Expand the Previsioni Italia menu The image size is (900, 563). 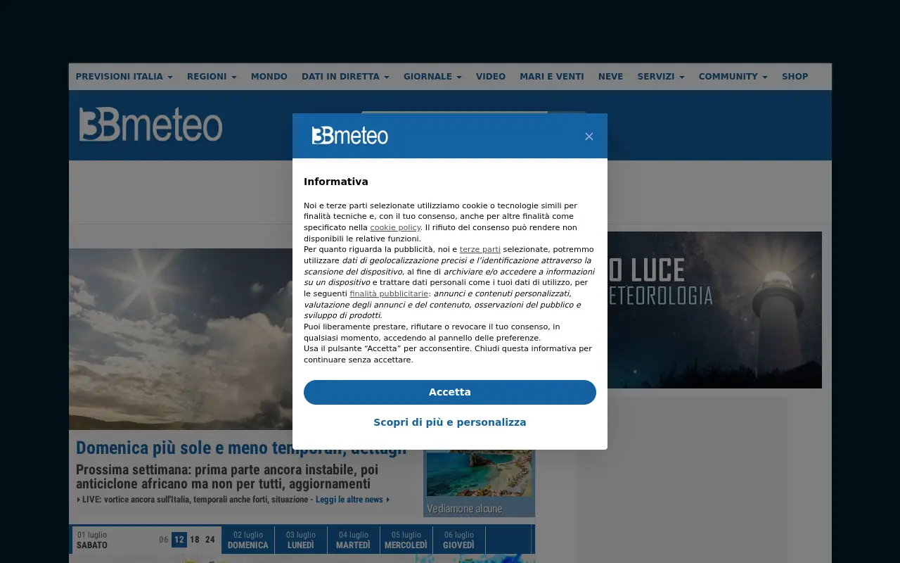(x=124, y=77)
